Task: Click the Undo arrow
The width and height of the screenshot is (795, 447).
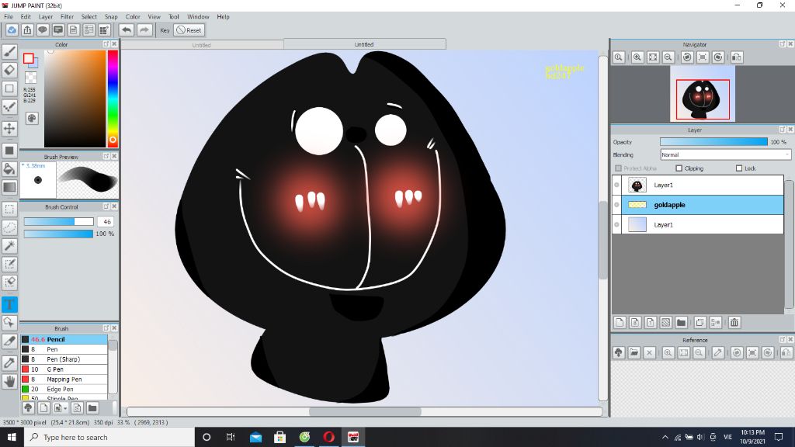Action: (x=127, y=30)
